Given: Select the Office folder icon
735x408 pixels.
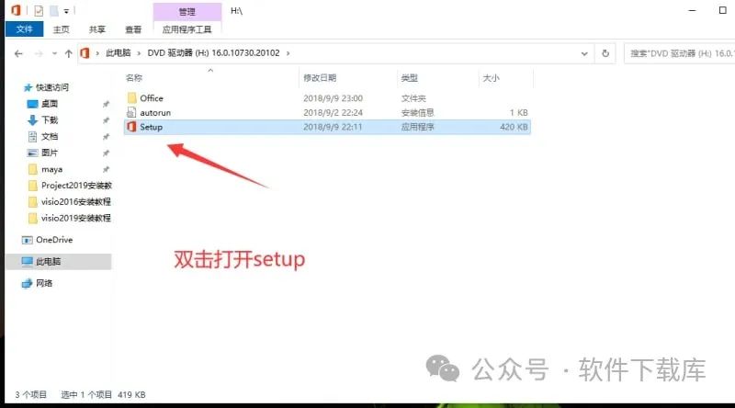Looking at the screenshot, I should [131, 97].
